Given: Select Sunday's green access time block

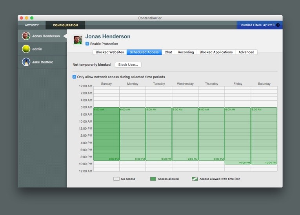Looking at the screenshot, I should coord(106,134).
